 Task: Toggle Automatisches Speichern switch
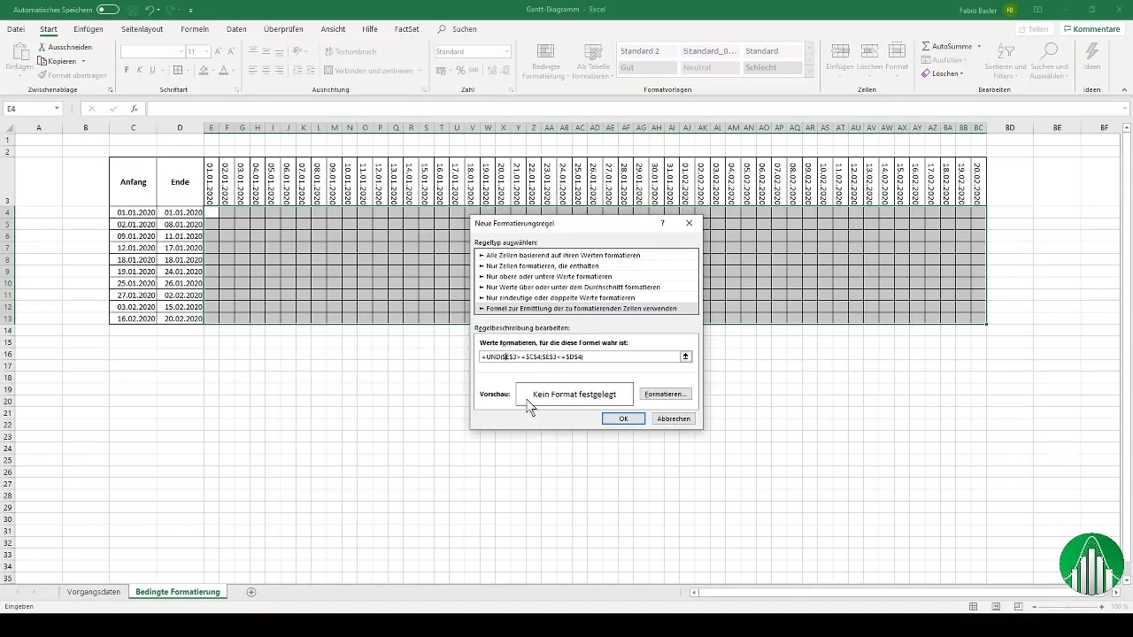[x=108, y=10]
